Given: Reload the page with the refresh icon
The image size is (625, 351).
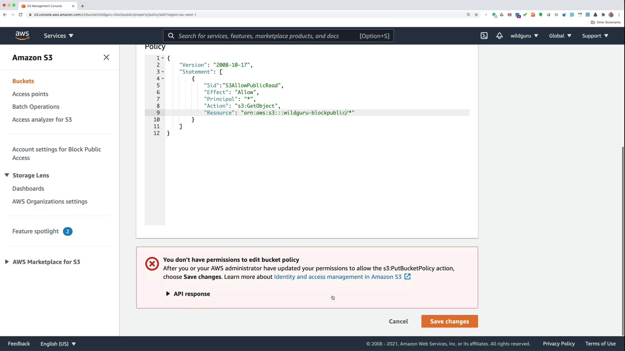Looking at the screenshot, I should [x=21, y=15].
